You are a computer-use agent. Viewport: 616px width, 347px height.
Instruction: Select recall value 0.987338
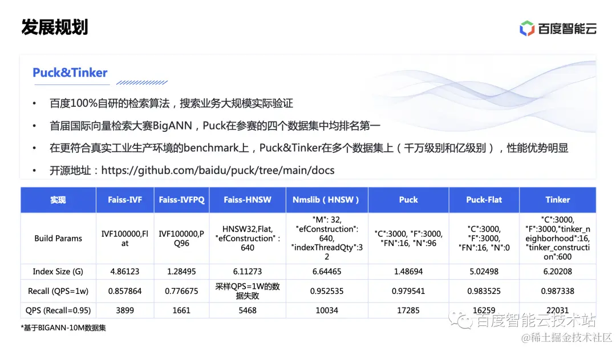557,291
